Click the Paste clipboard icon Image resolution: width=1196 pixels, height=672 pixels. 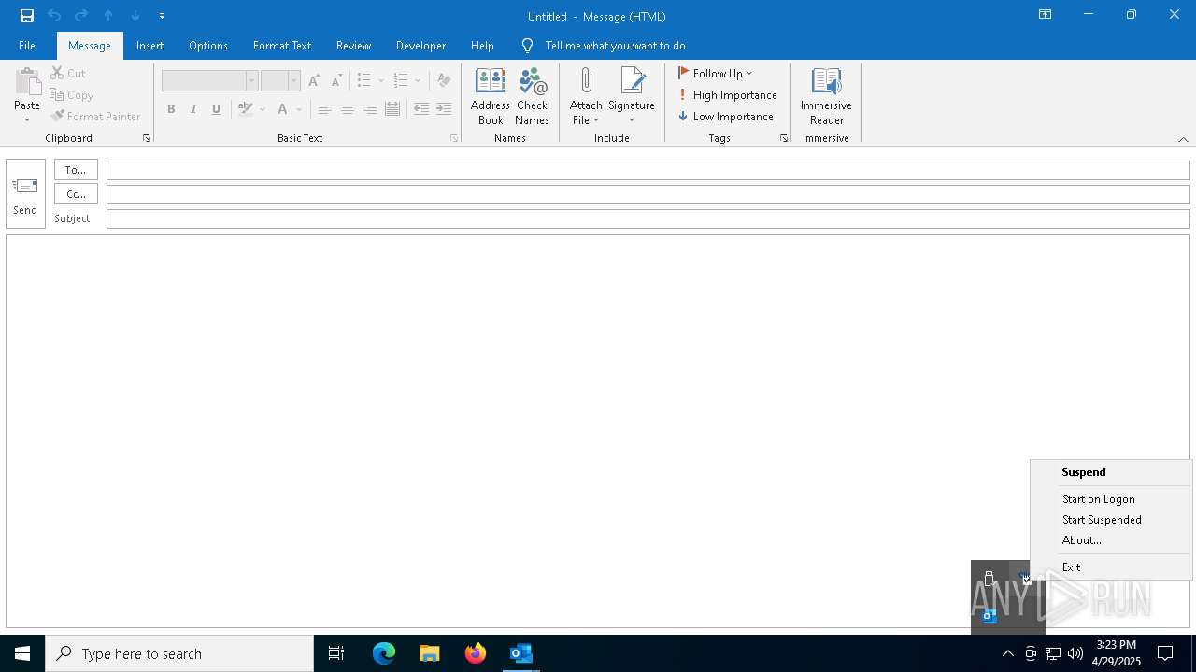(x=27, y=83)
